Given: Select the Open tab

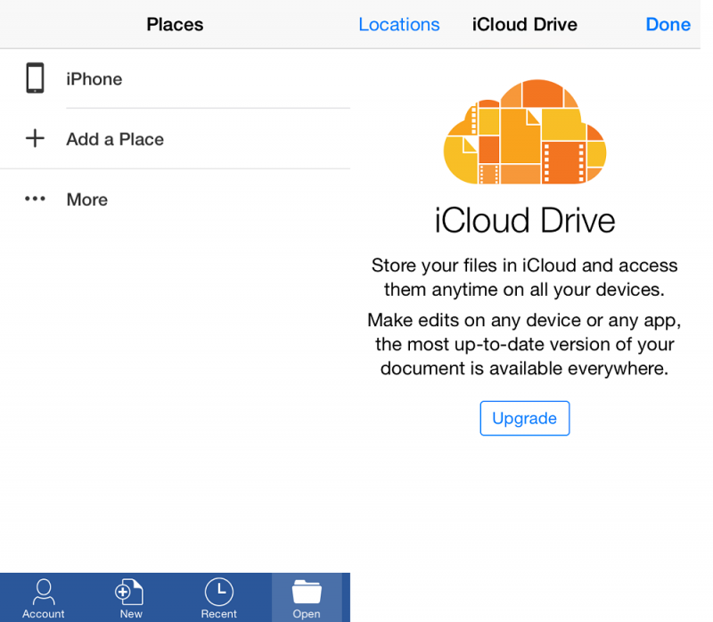Looking at the screenshot, I should (307, 597).
